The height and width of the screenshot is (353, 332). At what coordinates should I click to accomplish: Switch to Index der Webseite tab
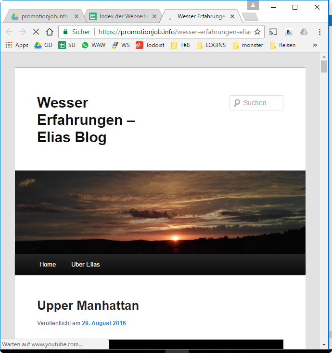point(120,16)
